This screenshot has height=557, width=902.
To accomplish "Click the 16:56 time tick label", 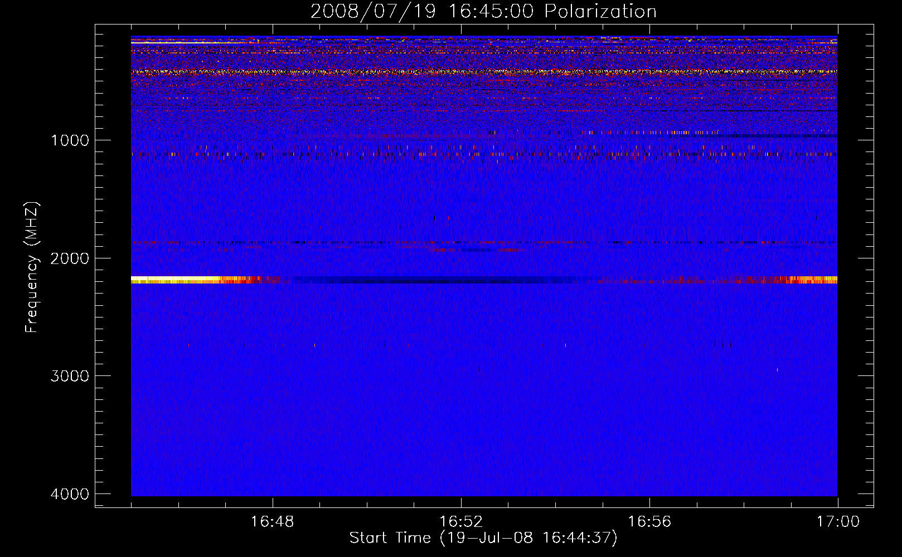I will [649, 522].
